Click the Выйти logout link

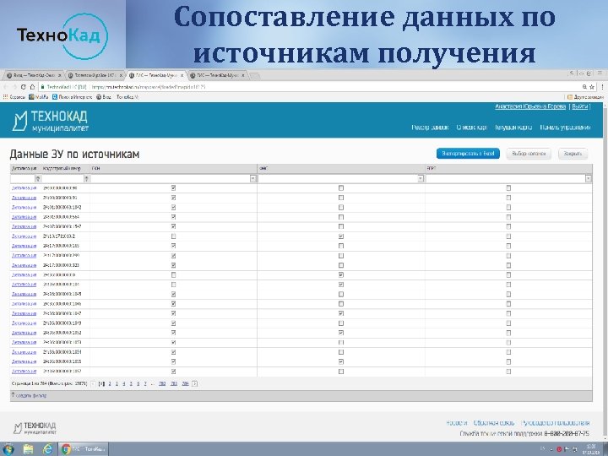[x=579, y=106]
